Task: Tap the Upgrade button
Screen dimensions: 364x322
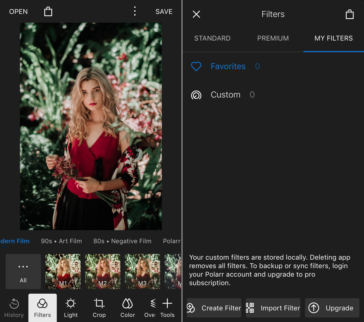Action: point(332,308)
